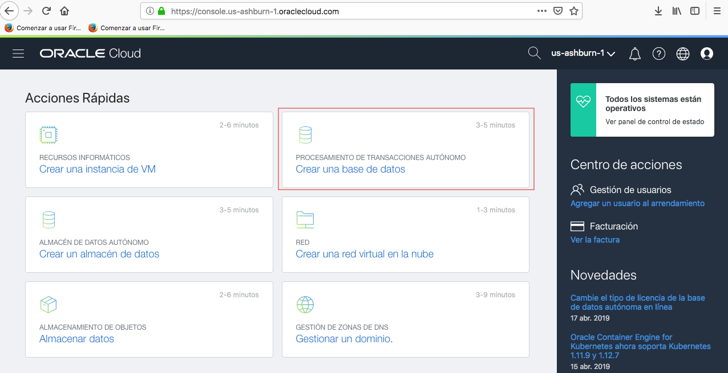This screenshot has height=373, width=728.
Task: Select the Recursos Informáticos chip icon
Action: 48,134
